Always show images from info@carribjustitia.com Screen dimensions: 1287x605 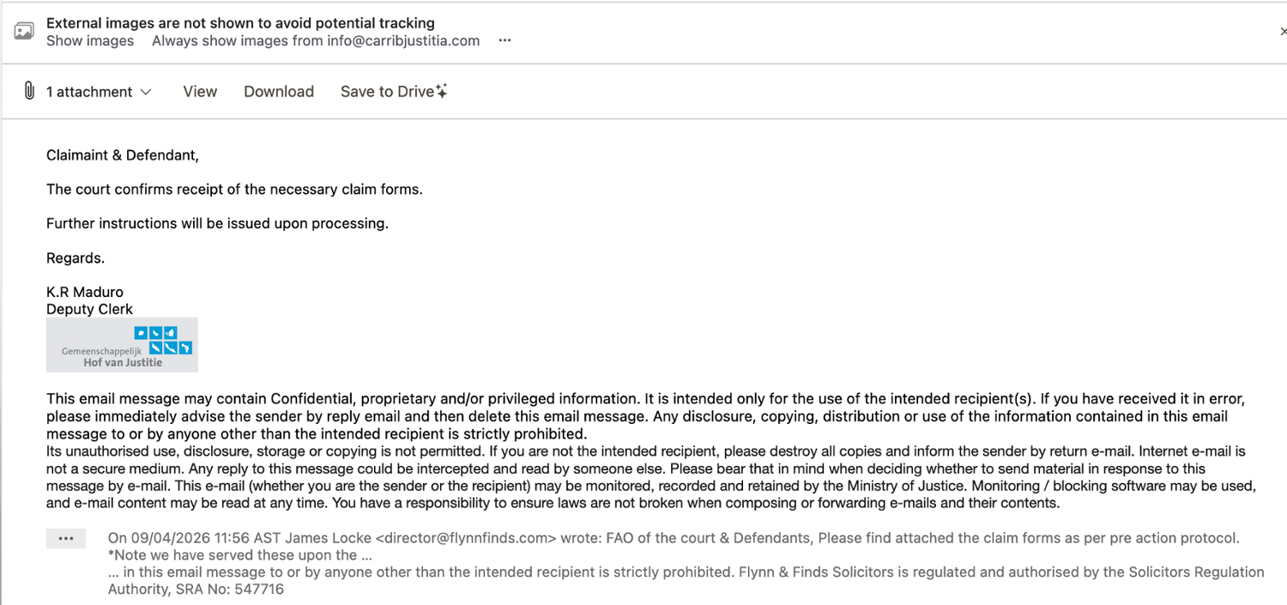pos(316,41)
